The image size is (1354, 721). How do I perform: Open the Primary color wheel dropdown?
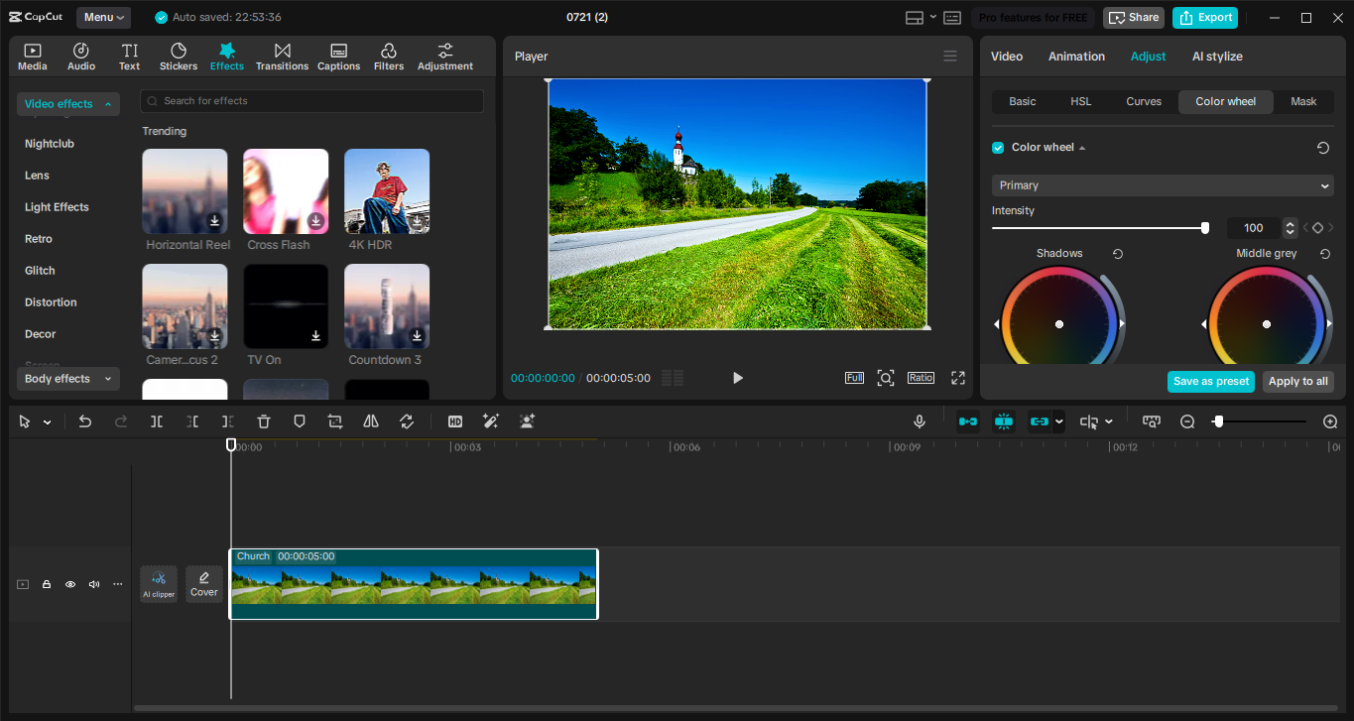(x=1161, y=185)
